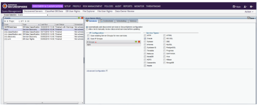Viewport: 259px width, 107px height.
Task: Open the Scope Selection dropdown
Action: (x=33, y=15)
